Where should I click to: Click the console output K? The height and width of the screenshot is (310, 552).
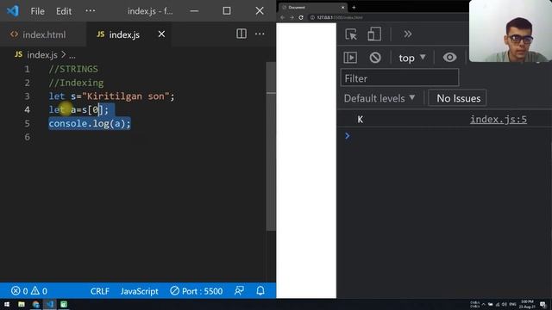pyautogui.click(x=361, y=120)
